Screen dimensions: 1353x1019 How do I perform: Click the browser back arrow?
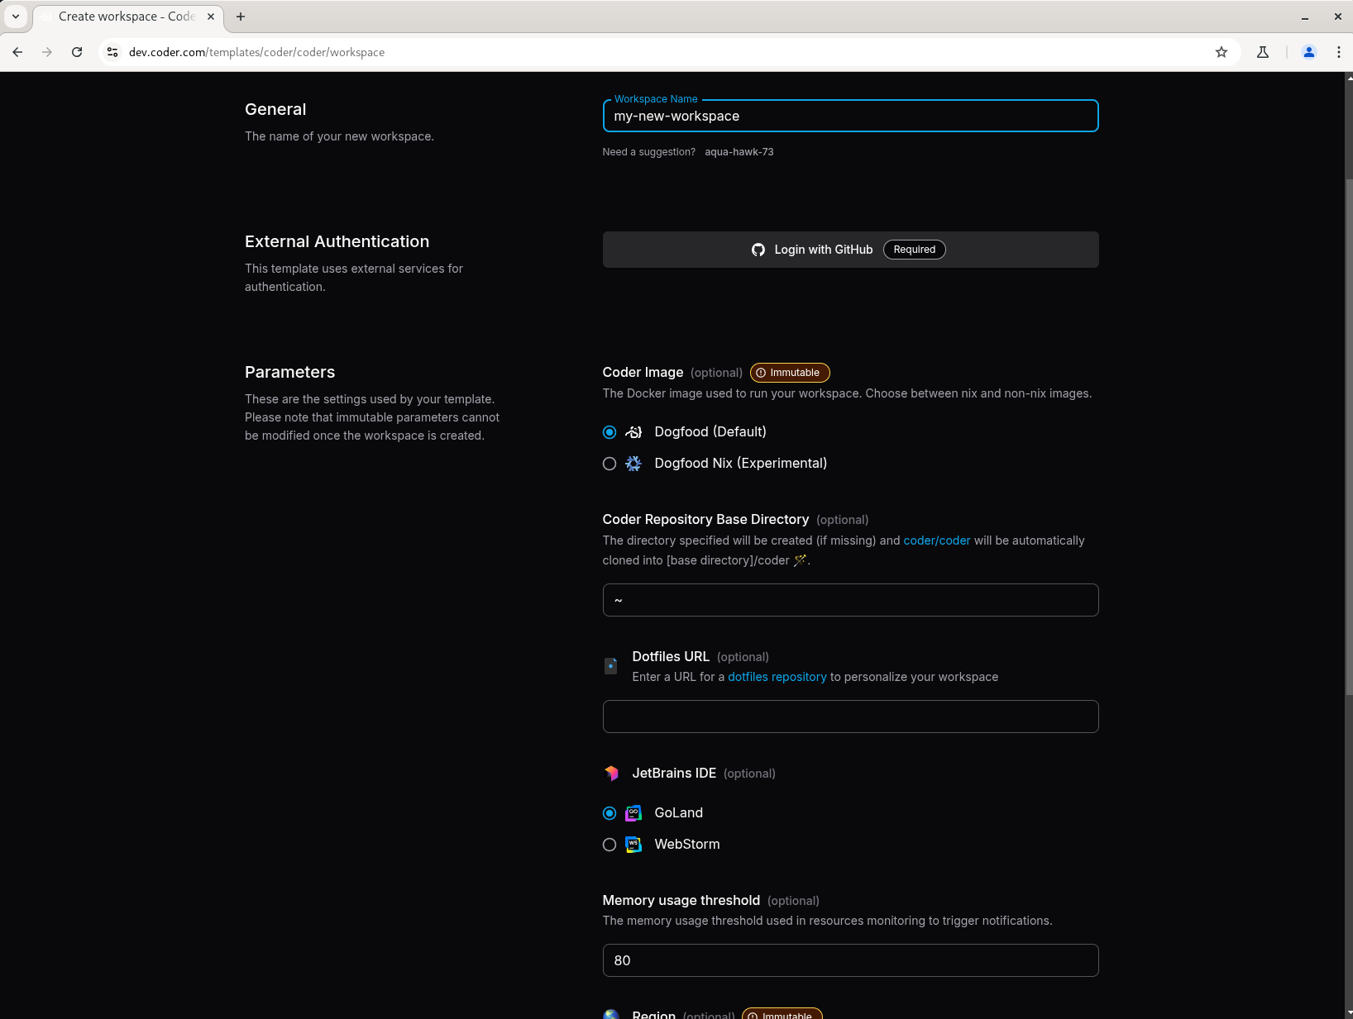pos(17,52)
